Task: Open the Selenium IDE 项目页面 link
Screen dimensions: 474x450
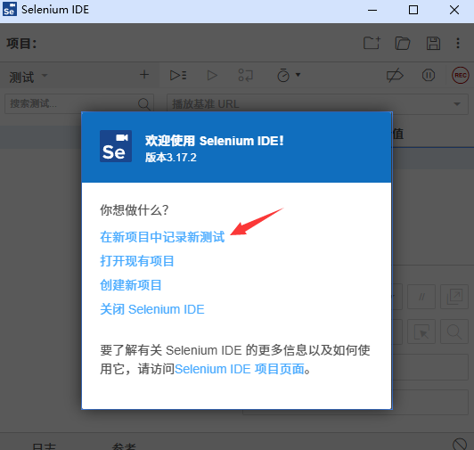Action: tap(240, 369)
